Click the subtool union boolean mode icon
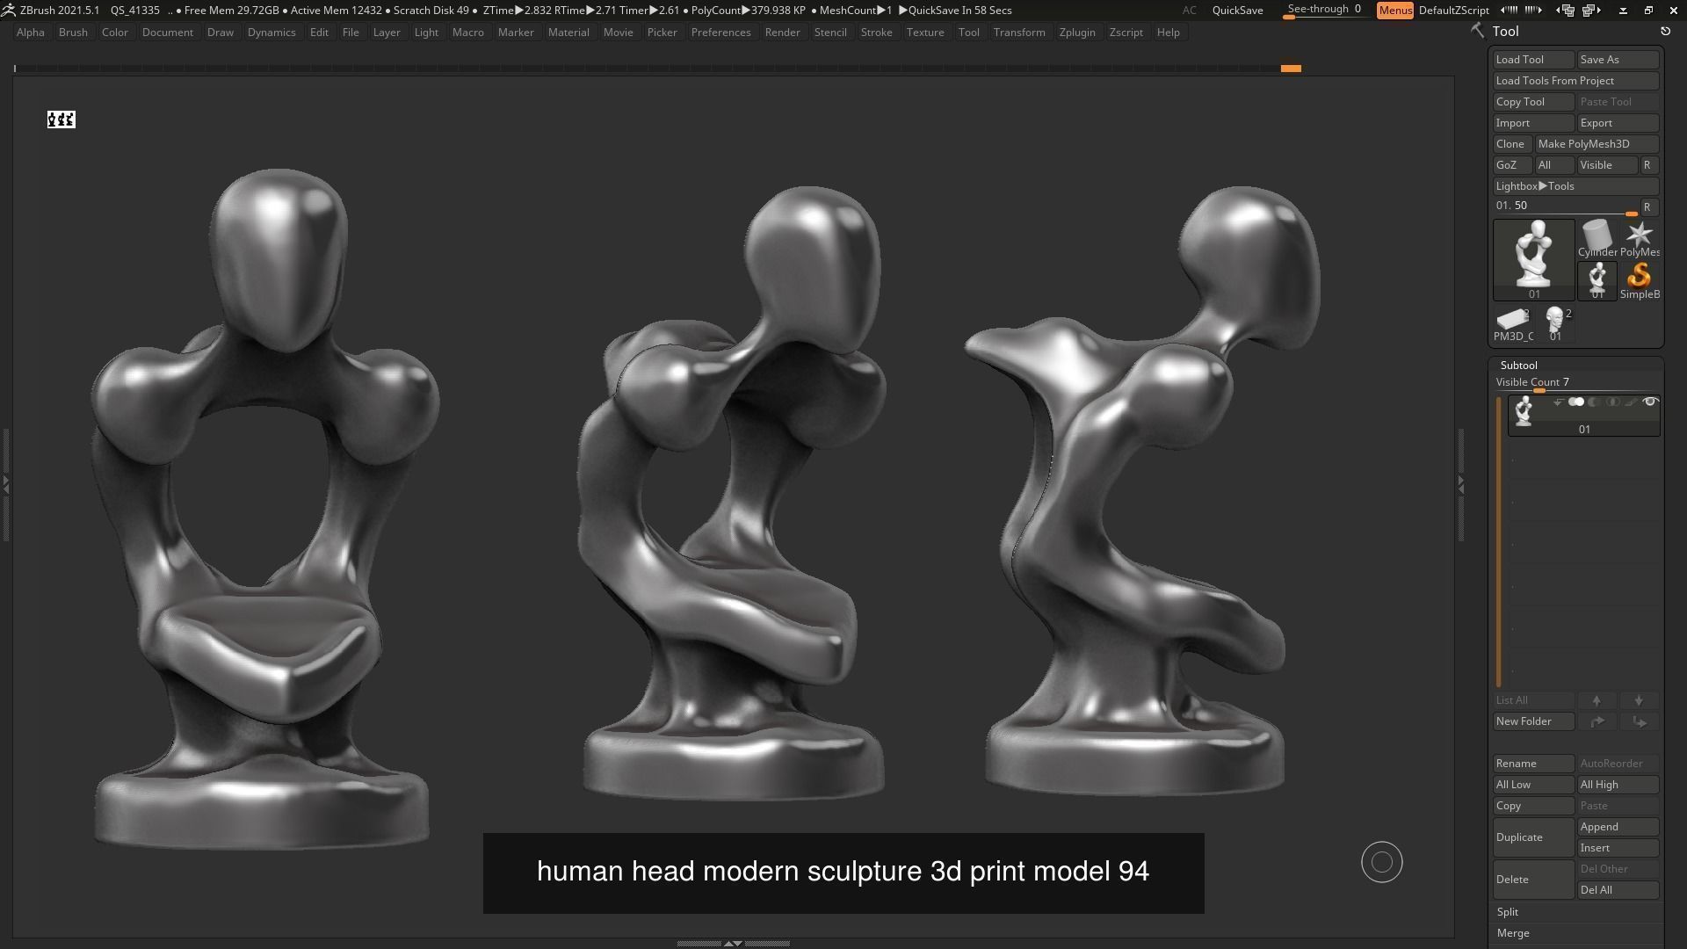This screenshot has height=949, width=1687. pos(1576,402)
